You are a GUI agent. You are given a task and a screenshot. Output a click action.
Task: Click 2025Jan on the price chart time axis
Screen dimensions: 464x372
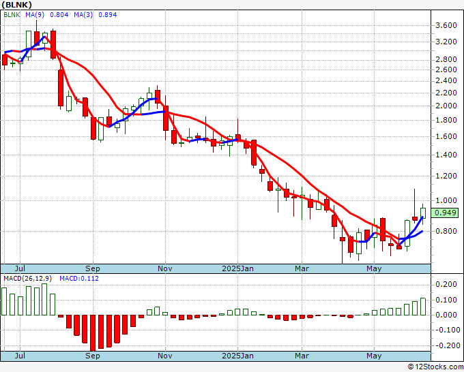click(237, 268)
